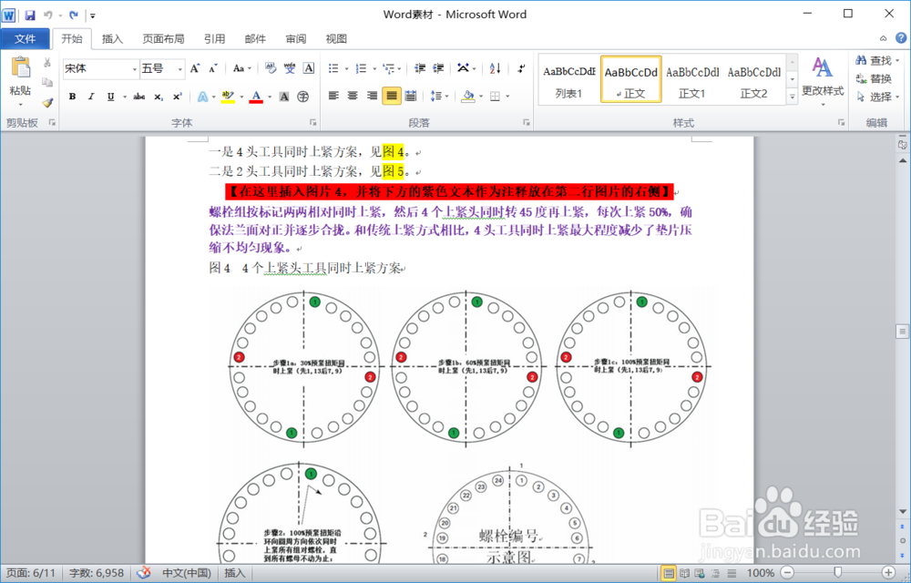This screenshot has height=583, width=911.
Task: Click the Save icon in quick access toolbar
Action: pos(30,15)
